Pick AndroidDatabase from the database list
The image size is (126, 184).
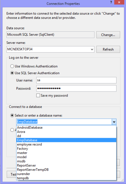point(66,127)
